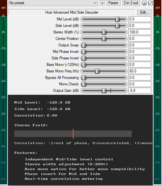Click the Hosi Advanced Mid/Side Decoder title
162x186 pixels.
tap(72, 12)
